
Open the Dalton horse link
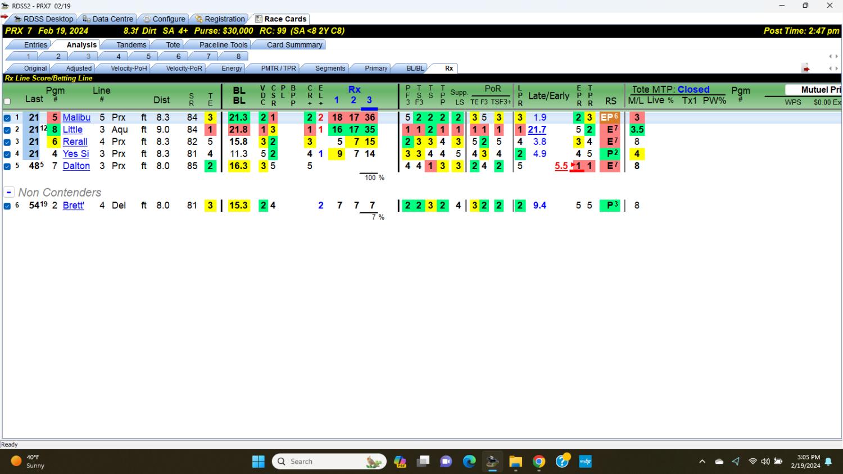(76, 166)
